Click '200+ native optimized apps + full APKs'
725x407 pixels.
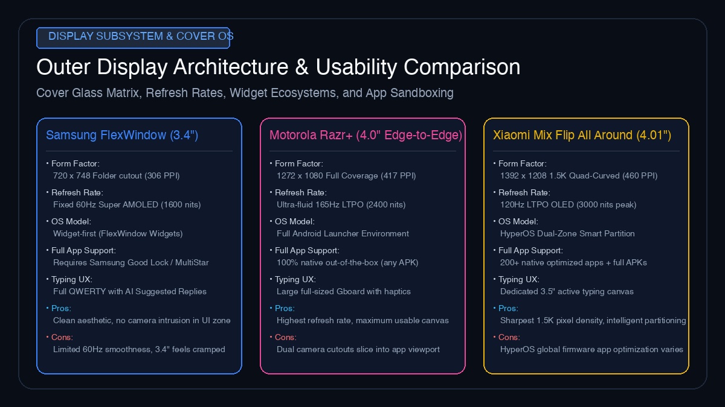point(574,262)
